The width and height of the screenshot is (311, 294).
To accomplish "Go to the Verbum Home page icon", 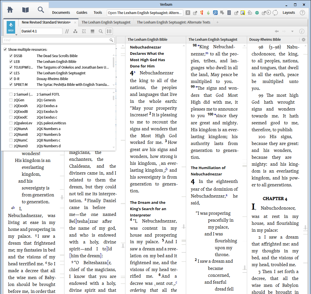I will tap(10, 9).
